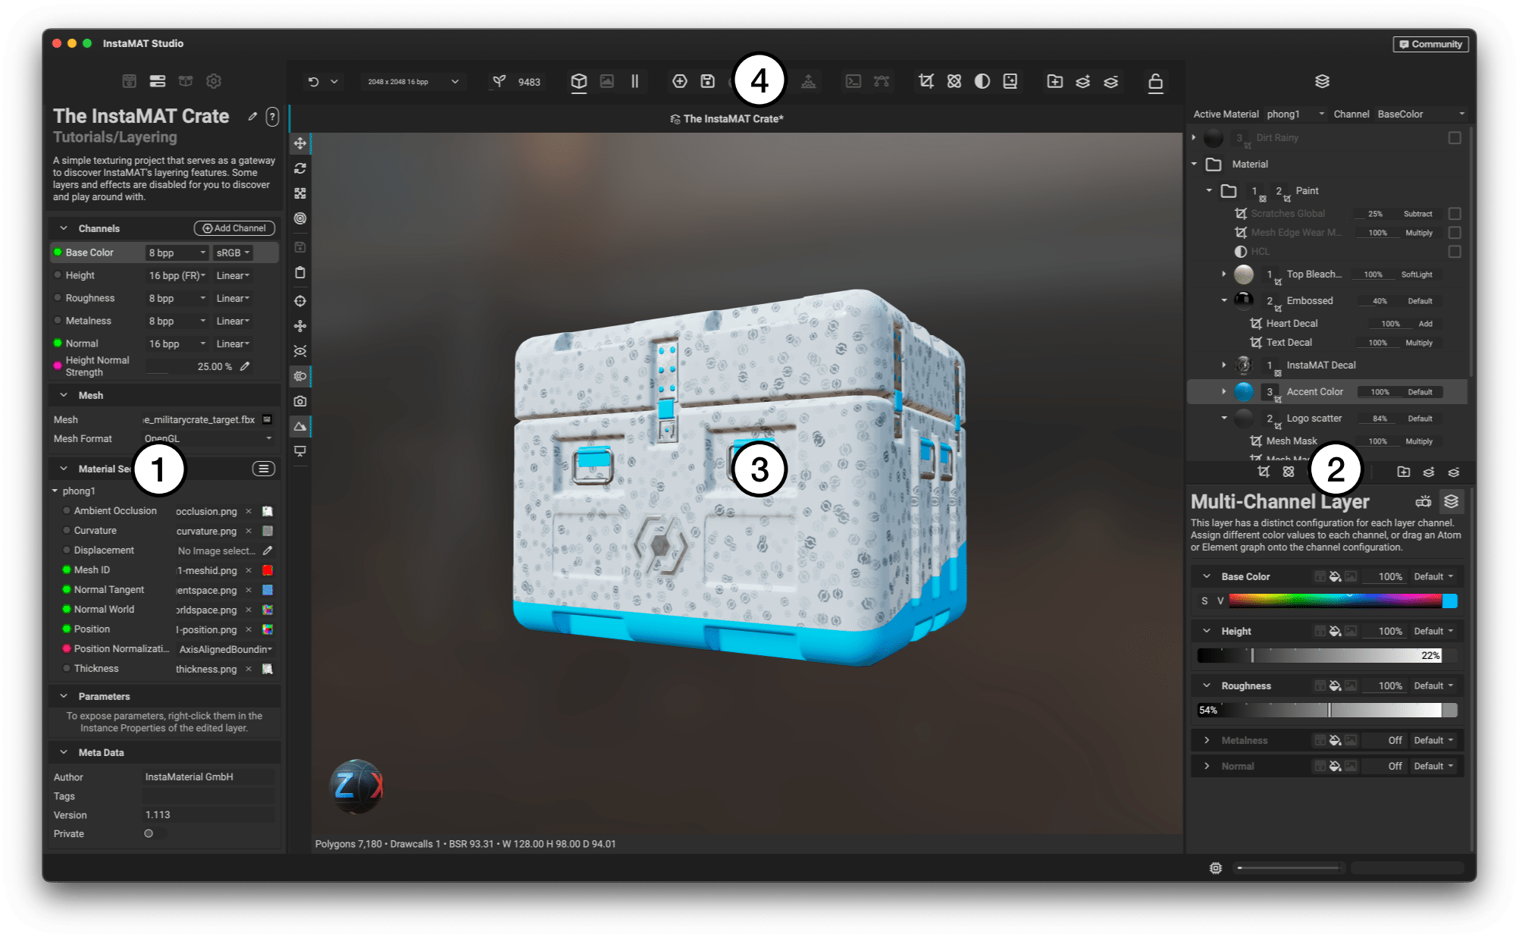Toggle the Height channel indicator dot

pyautogui.click(x=58, y=275)
